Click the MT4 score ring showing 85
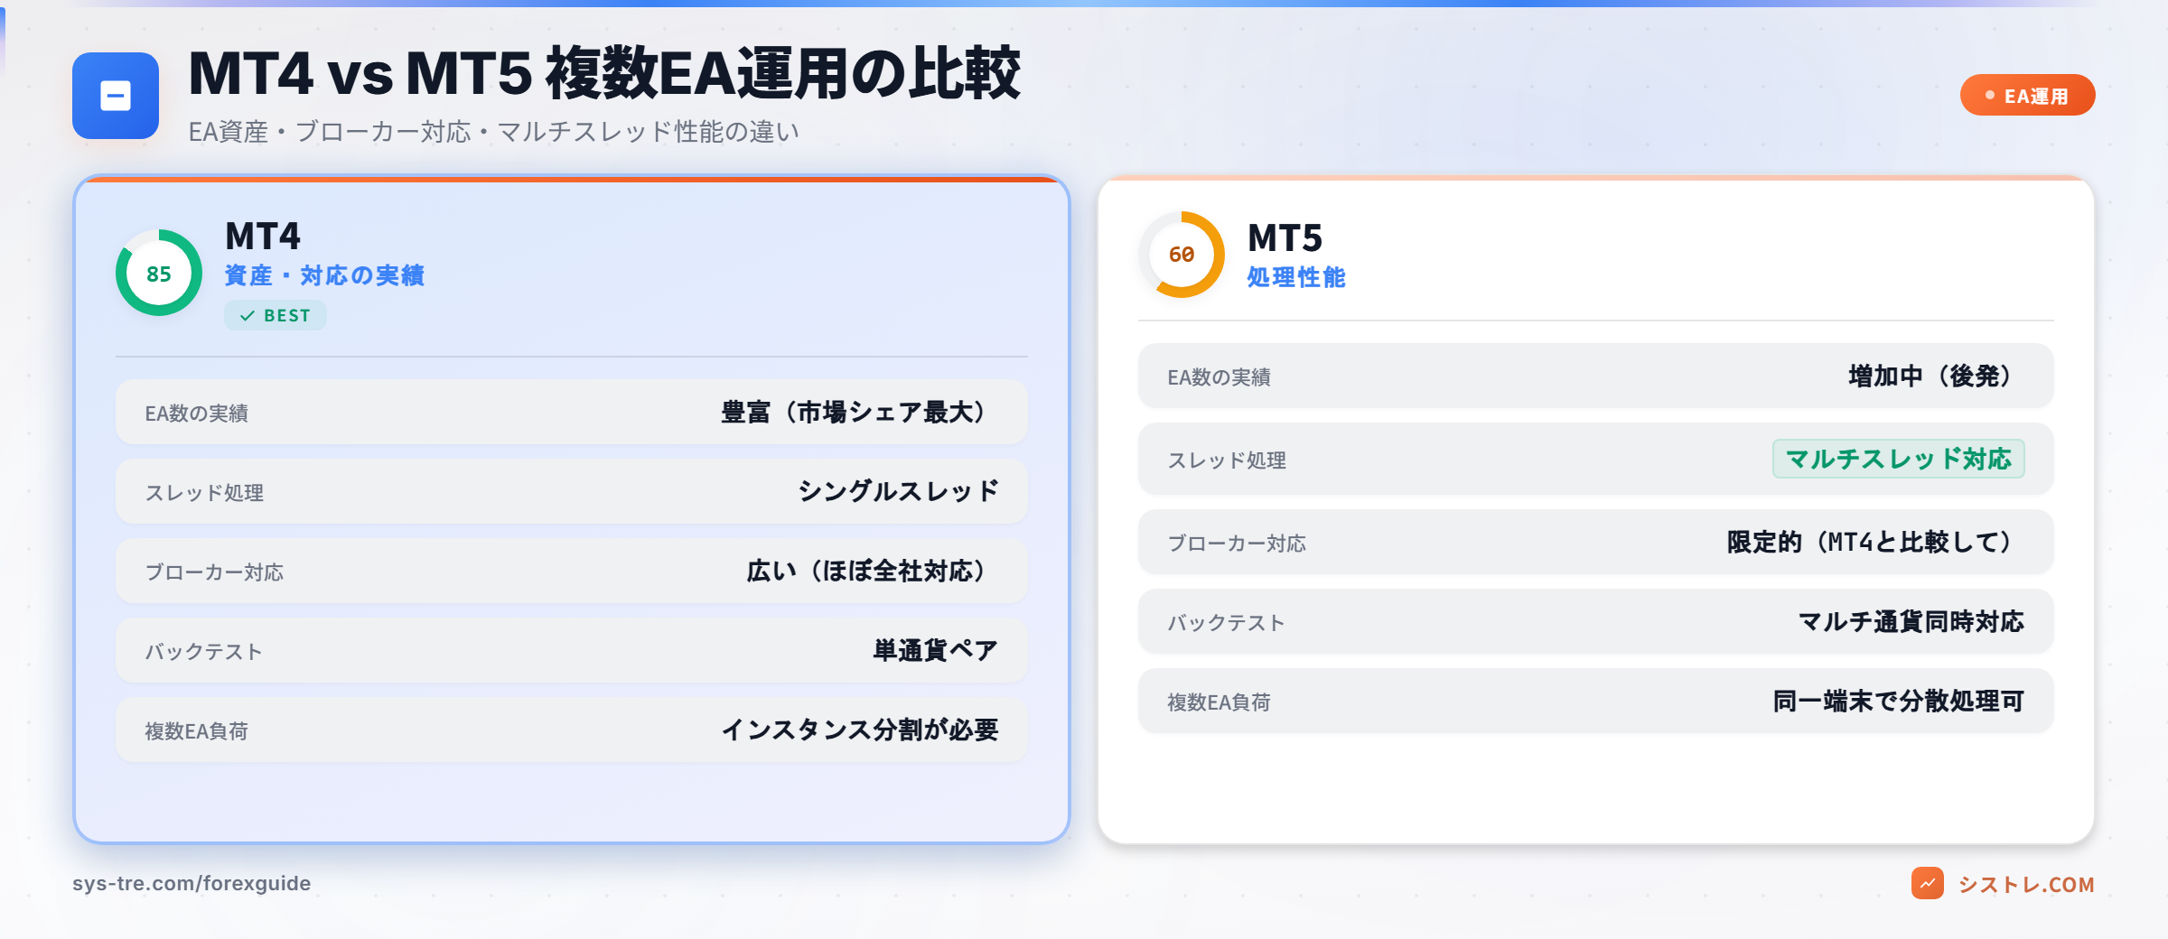Viewport: 2168px width, 939px height. tap(159, 274)
